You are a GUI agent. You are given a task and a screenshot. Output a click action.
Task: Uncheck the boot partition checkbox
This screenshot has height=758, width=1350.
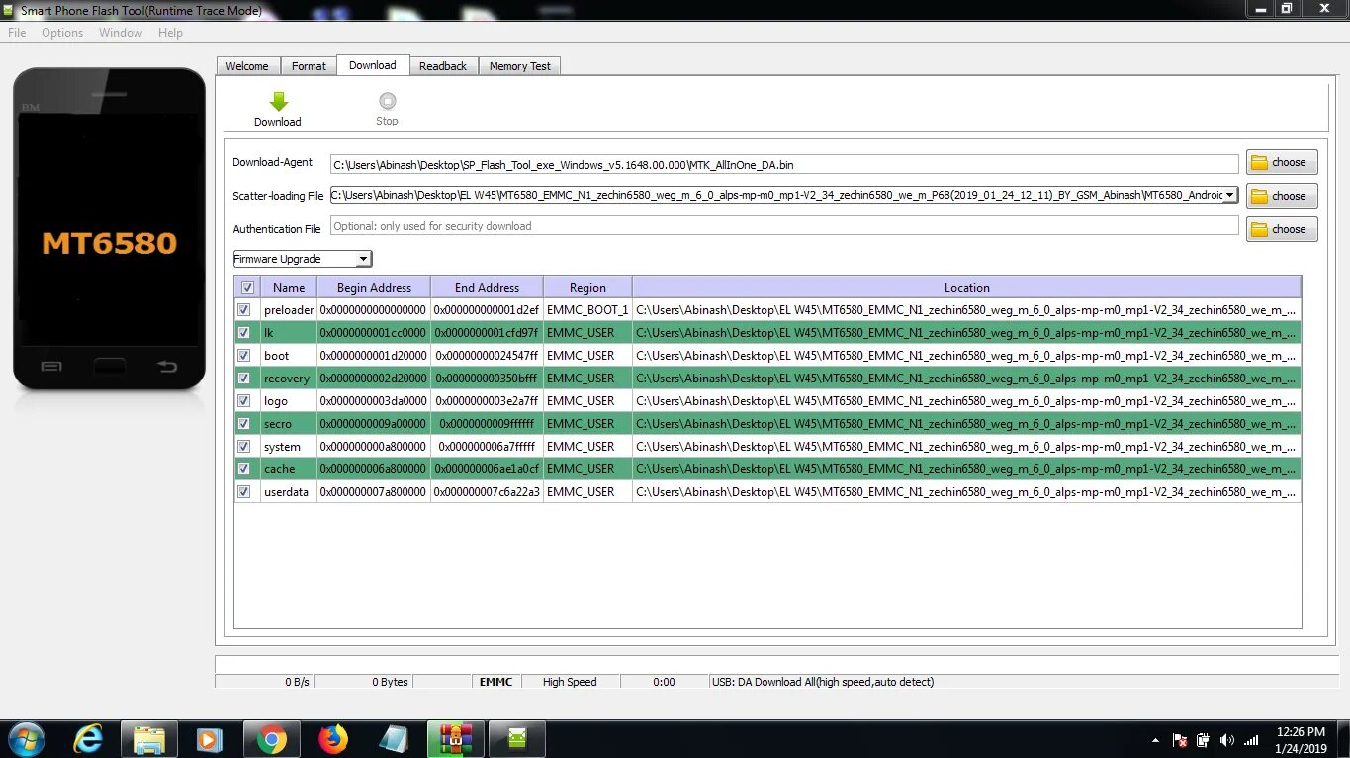pos(243,356)
